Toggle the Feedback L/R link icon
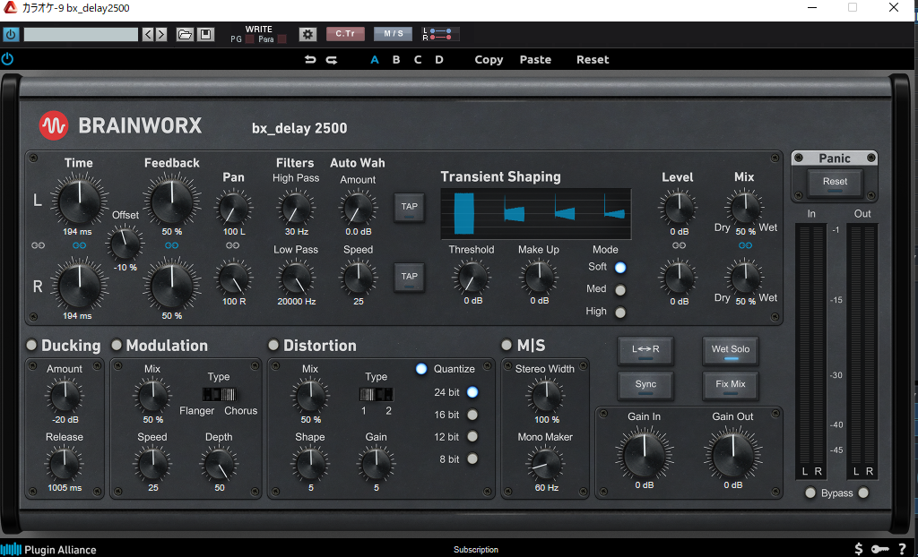 click(171, 245)
